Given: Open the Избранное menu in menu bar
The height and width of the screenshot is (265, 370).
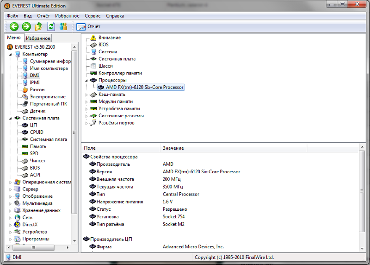Looking at the screenshot, I should (x=67, y=16).
